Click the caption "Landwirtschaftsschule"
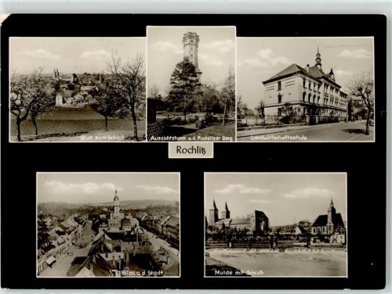Screen dimensions: 392x294 [278, 138]
